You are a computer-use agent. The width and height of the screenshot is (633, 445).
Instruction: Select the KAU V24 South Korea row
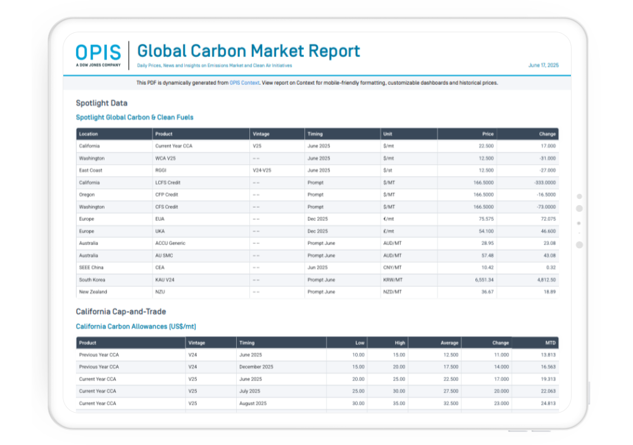(x=165, y=280)
